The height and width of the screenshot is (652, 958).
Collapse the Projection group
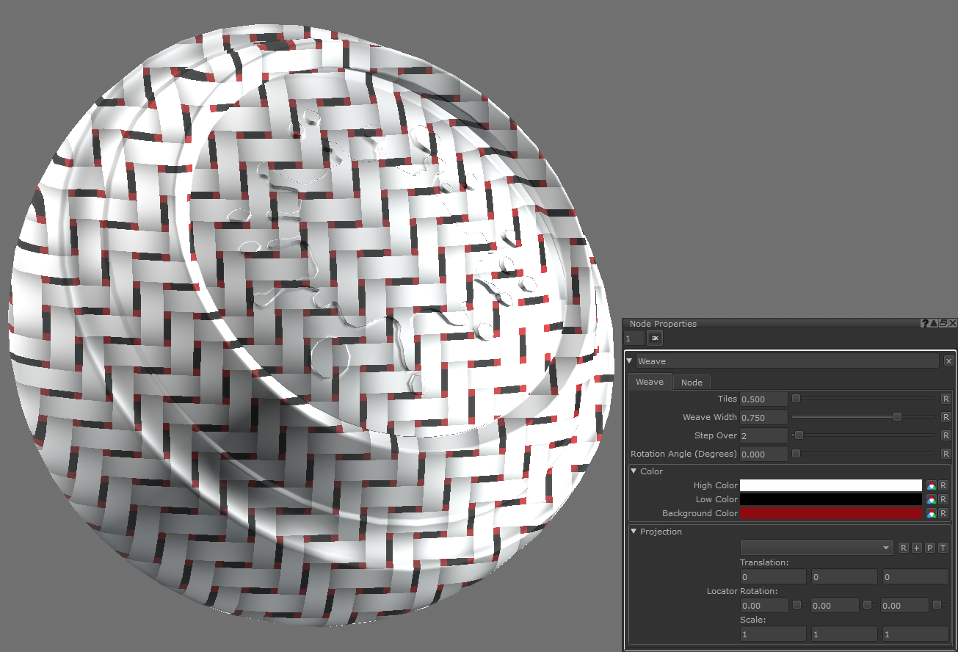pyautogui.click(x=634, y=532)
